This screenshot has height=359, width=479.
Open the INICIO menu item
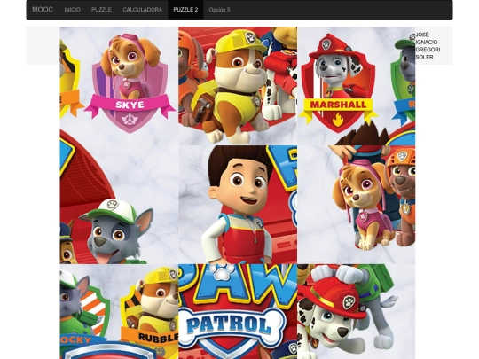coord(73,10)
